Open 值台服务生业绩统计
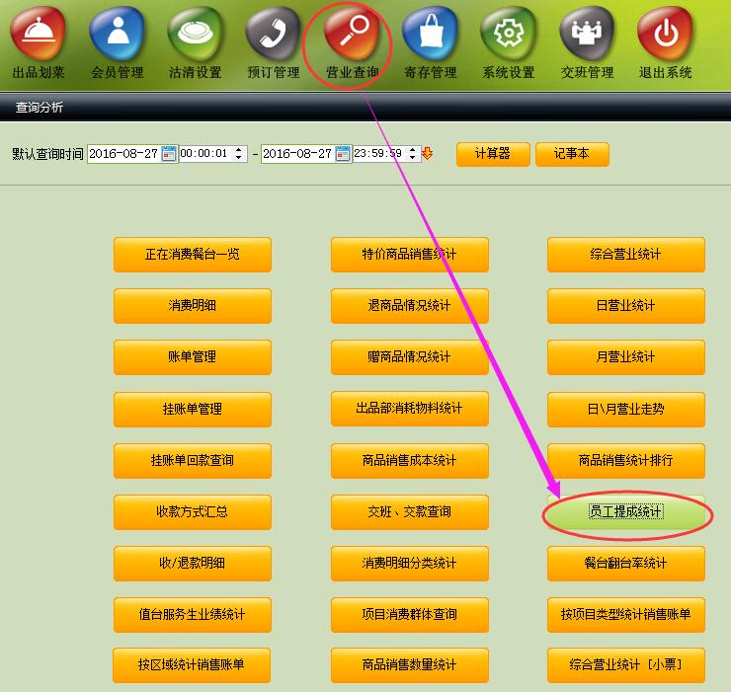This screenshot has height=692, width=731. point(192,614)
